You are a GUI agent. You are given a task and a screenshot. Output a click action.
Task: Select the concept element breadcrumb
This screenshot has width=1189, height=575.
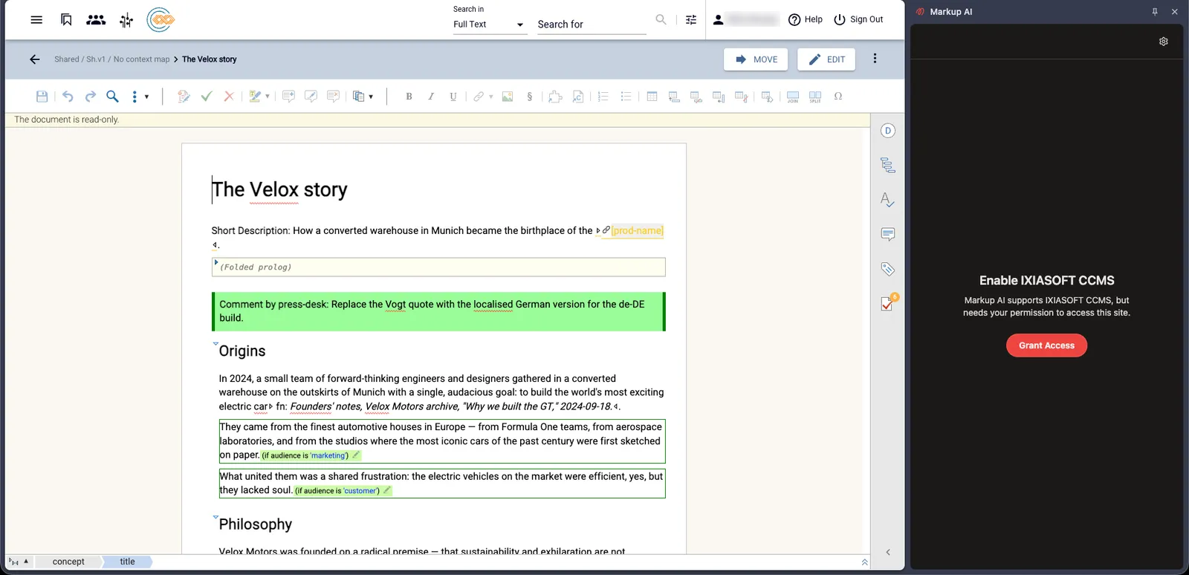68,562
